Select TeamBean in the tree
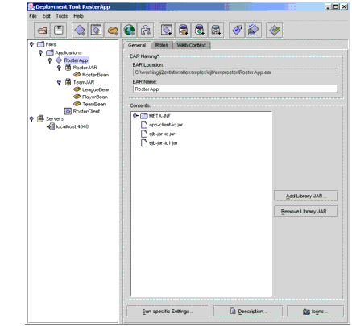352x326 pixels. click(94, 104)
